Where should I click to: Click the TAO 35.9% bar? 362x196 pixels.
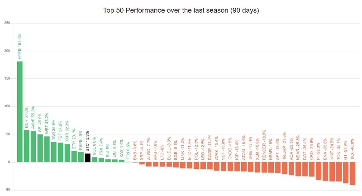tap(53, 152)
